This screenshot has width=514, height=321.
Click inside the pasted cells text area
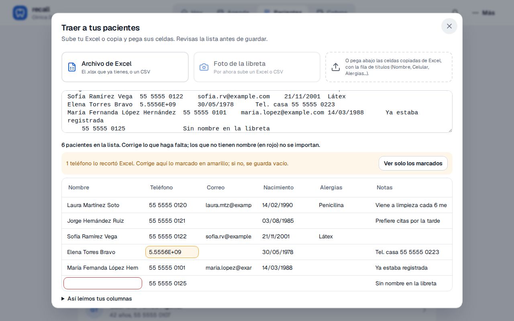click(257, 112)
